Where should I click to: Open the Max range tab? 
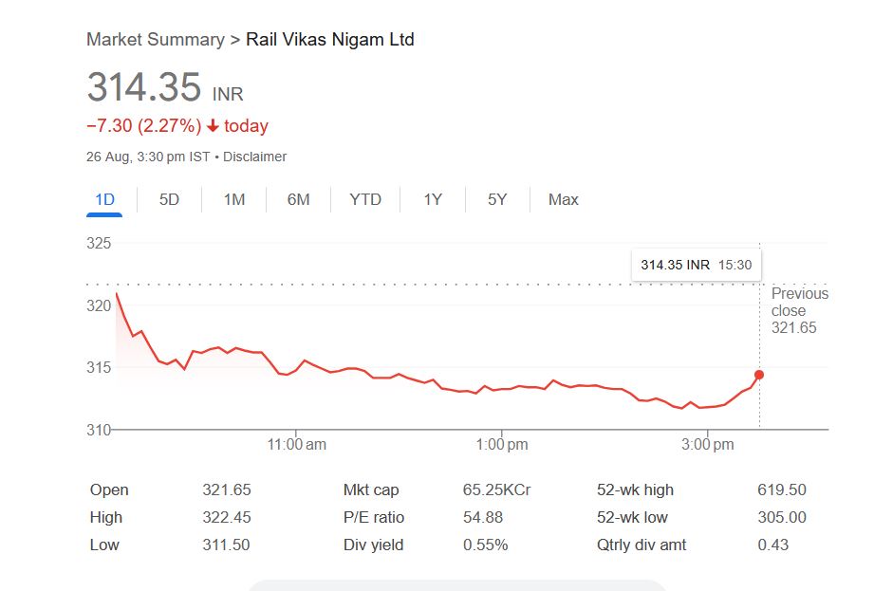click(564, 199)
